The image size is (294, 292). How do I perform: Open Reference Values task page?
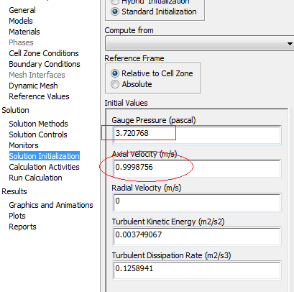39,96
